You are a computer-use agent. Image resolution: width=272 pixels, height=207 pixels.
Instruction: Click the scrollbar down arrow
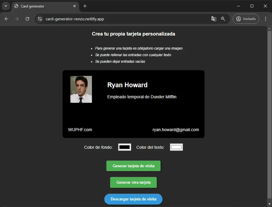[269, 204]
